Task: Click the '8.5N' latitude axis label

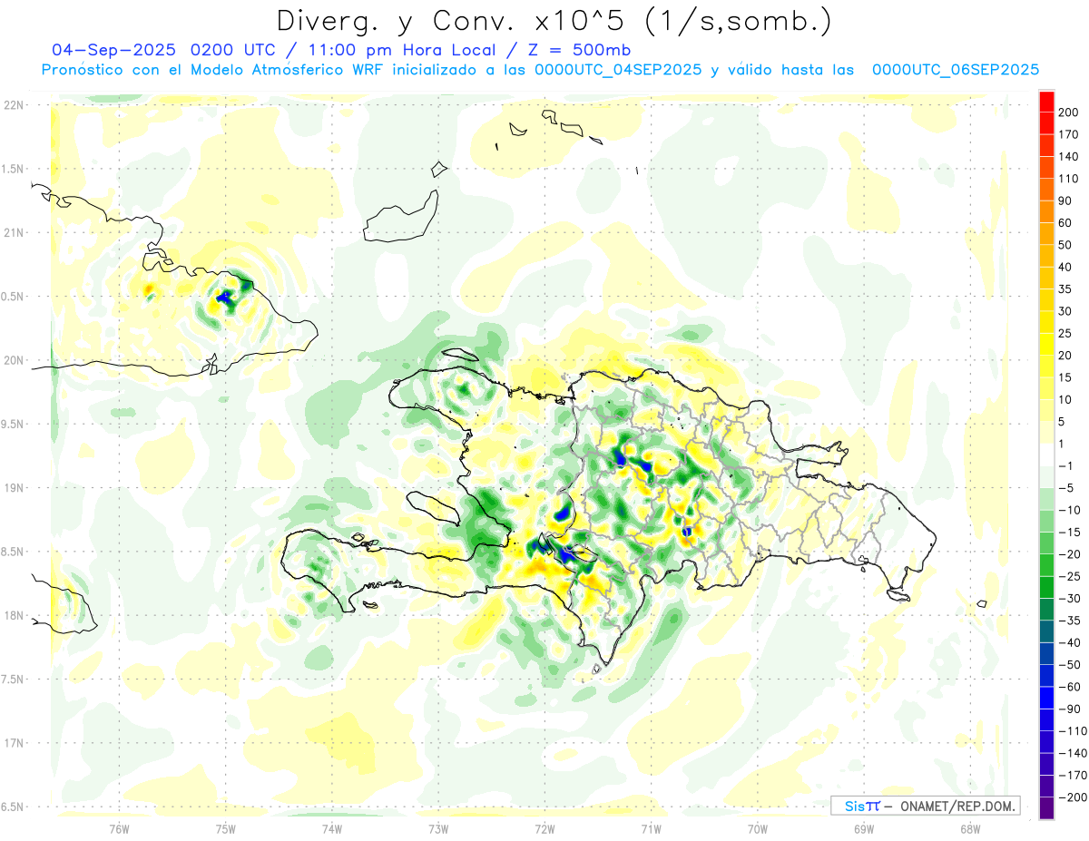Action: click(14, 552)
